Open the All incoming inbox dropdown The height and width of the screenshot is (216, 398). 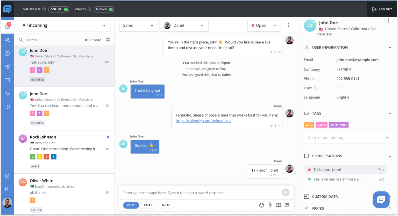[64, 25]
